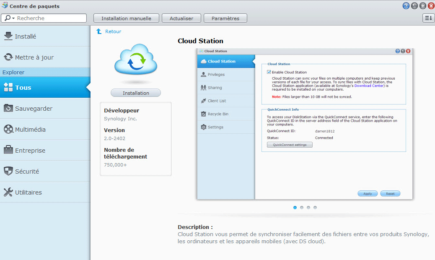Click the version number 2.0-2402
The image size is (435, 260).
click(114, 138)
